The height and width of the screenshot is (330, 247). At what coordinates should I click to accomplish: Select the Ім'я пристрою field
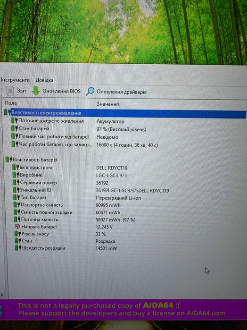pos(36,168)
